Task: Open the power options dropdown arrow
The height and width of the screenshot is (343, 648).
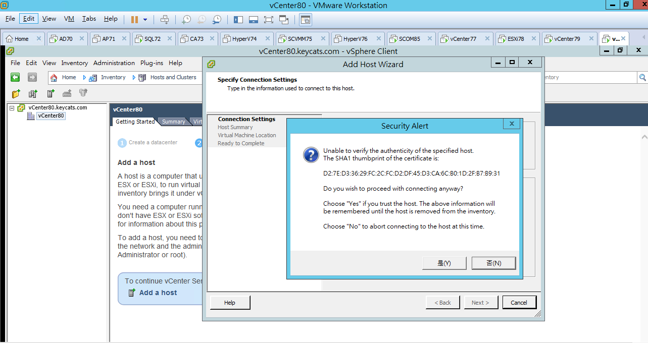Action: coord(145,20)
